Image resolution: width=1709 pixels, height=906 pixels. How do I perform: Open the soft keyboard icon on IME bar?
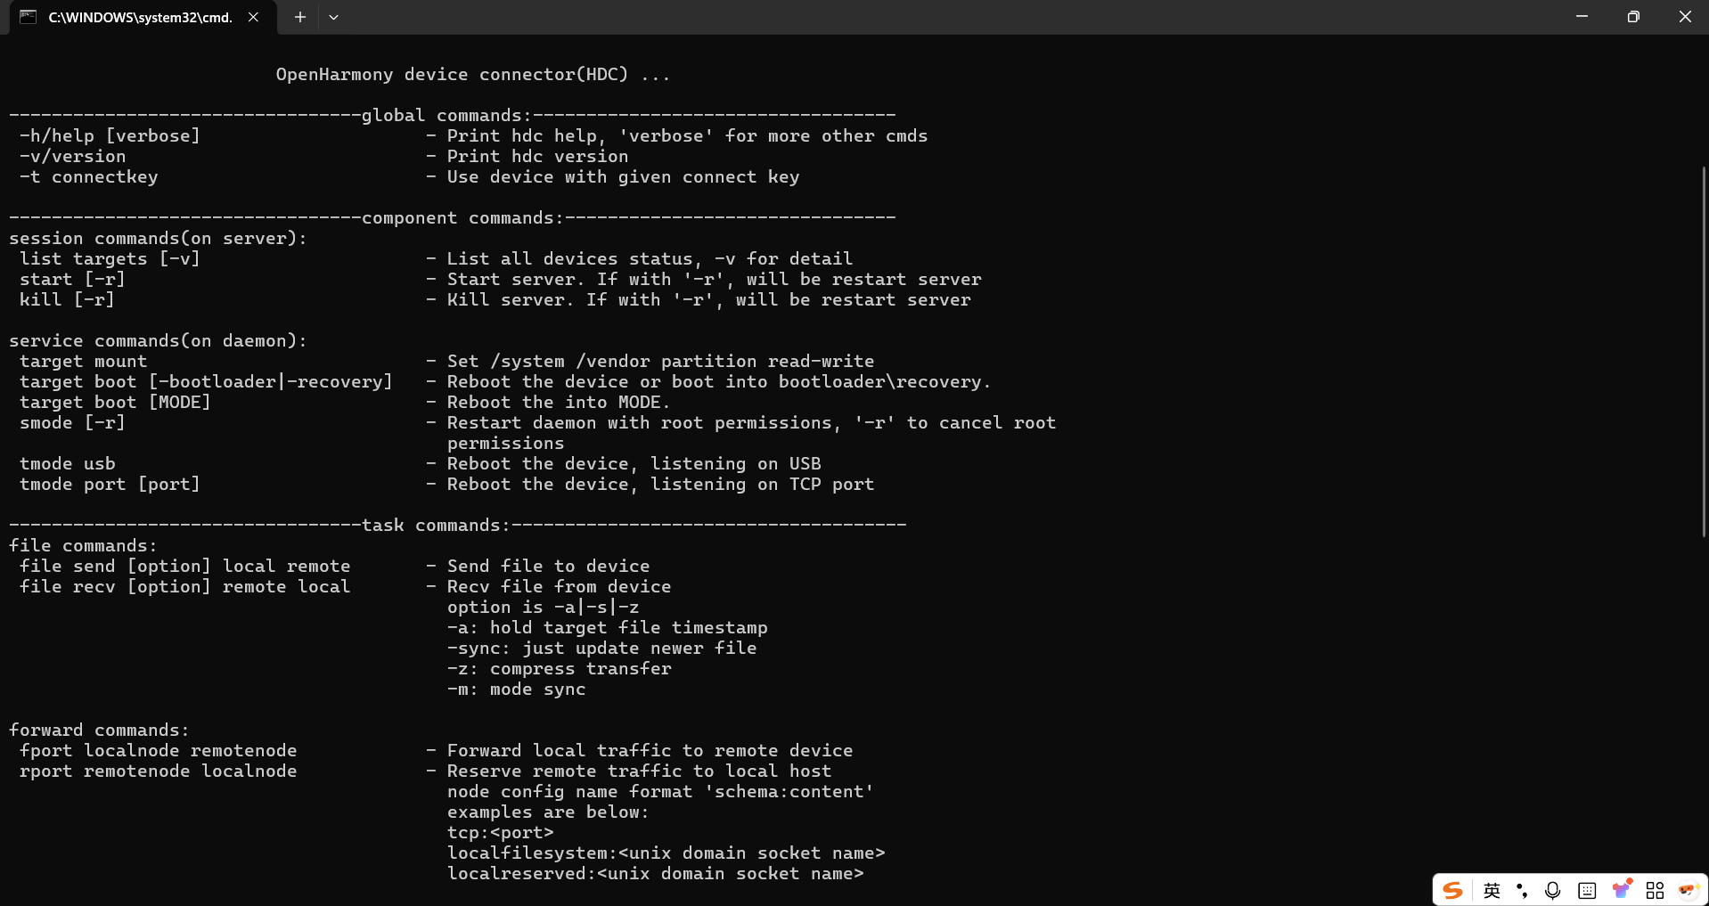1587,890
